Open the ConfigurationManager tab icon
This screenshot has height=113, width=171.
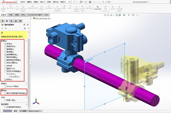click(x=11, y=21)
